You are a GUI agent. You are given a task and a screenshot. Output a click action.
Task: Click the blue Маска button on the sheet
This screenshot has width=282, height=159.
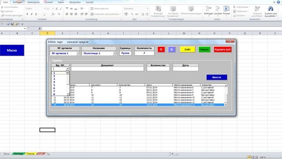click(x=12, y=50)
